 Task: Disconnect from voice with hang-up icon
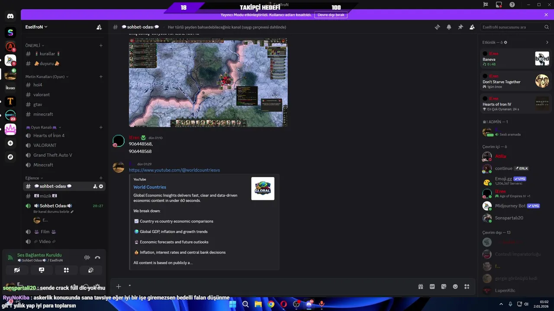pyautogui.click(x=97, y=257)
